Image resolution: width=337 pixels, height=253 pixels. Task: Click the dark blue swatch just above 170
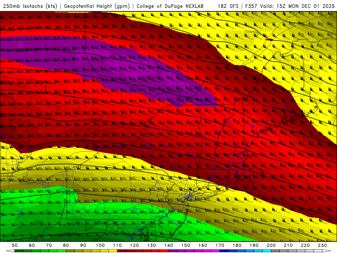point(224,251)
